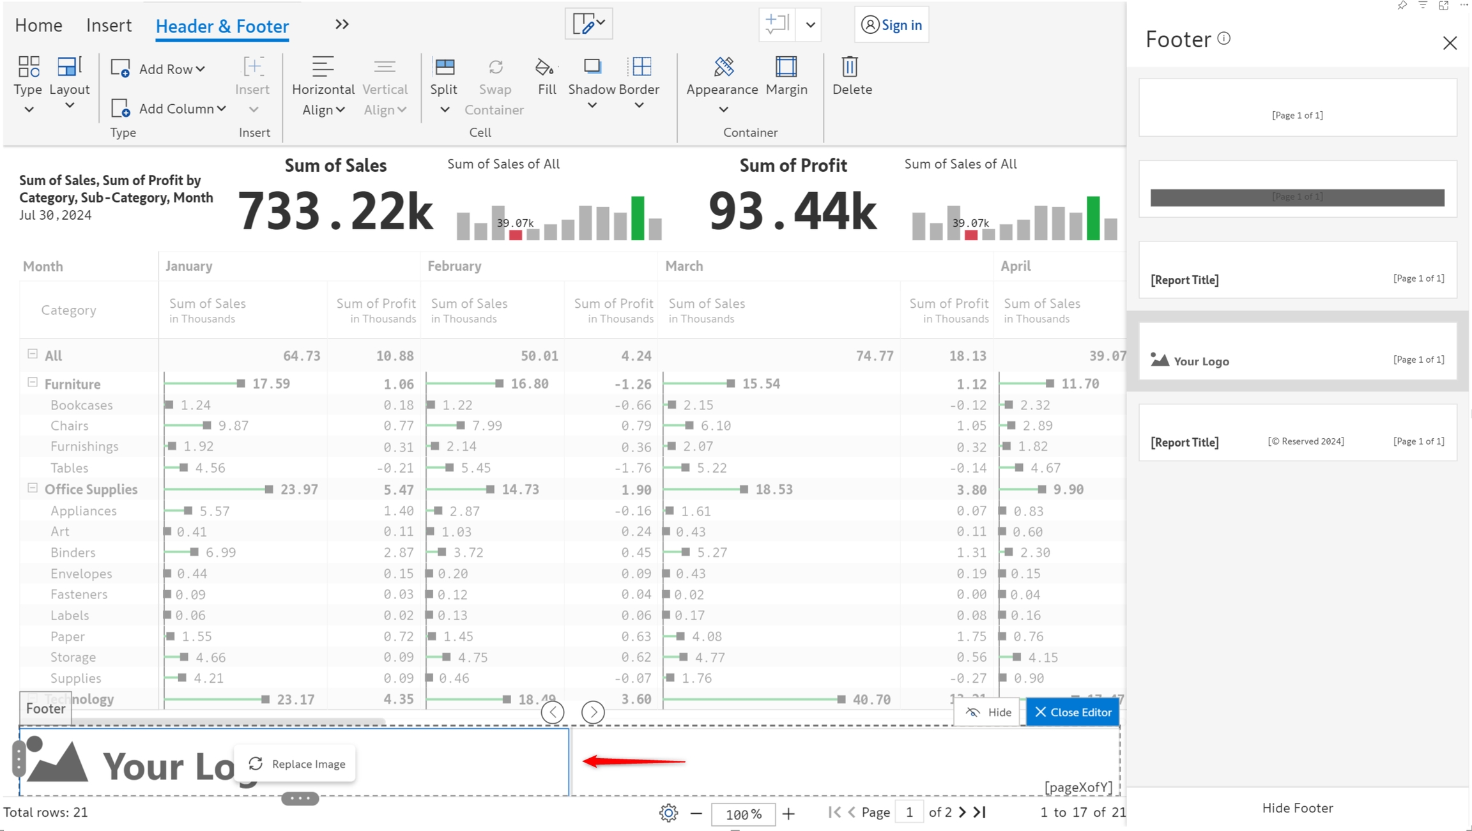This screenshot has width=1472, height=831.
Task: Open the Home tab
Action: (38, 26)
